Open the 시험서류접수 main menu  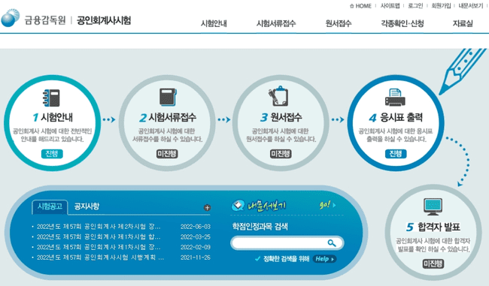276,23
